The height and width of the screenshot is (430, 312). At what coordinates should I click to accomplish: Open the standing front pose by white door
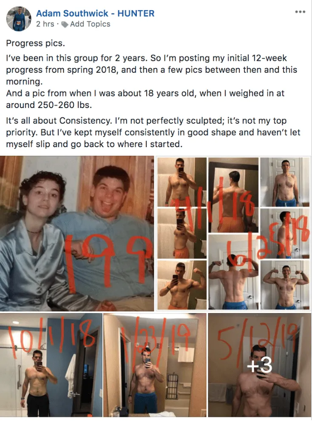(x=285, y=182)
